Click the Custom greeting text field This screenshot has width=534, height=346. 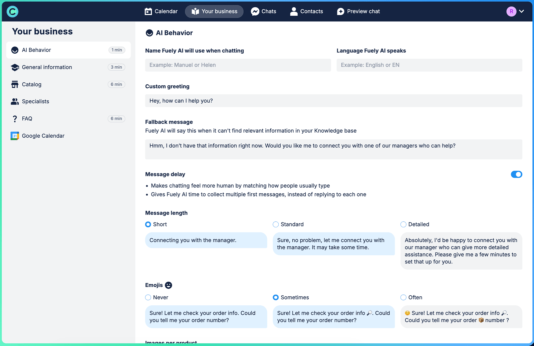pos(334,101)
